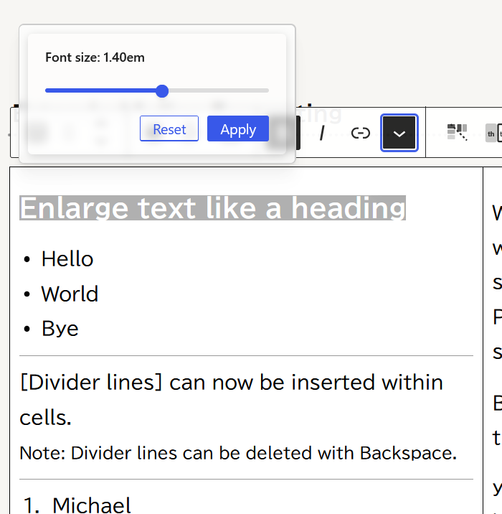Image resolution: width=502 pixels, height=514 pixels.
Task: Open the highlighted chevron dropdown button
Action: coord(399,133)
